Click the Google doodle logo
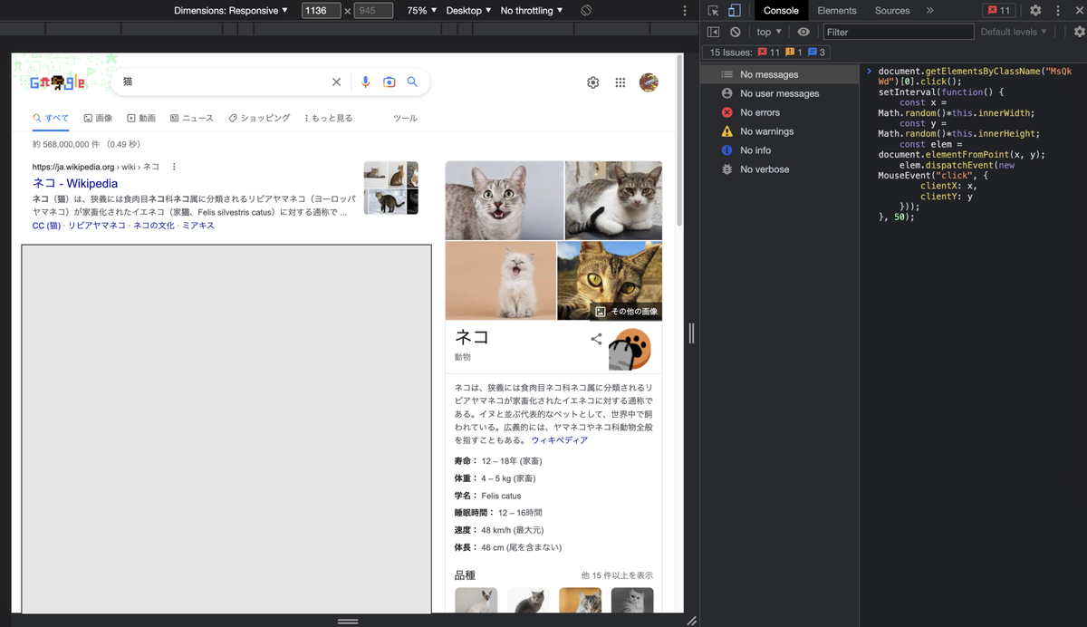 click(58, 82)
